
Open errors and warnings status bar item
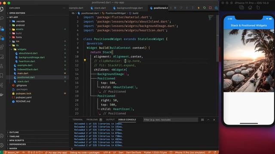(x=35, y=152)
